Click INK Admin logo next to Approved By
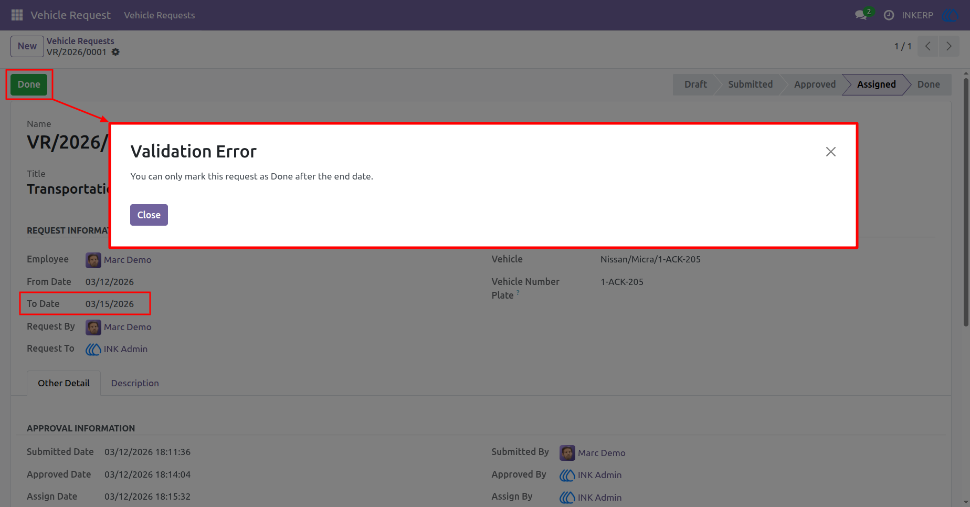Screen dimensions: 970x507 click(x=567, y=475)
